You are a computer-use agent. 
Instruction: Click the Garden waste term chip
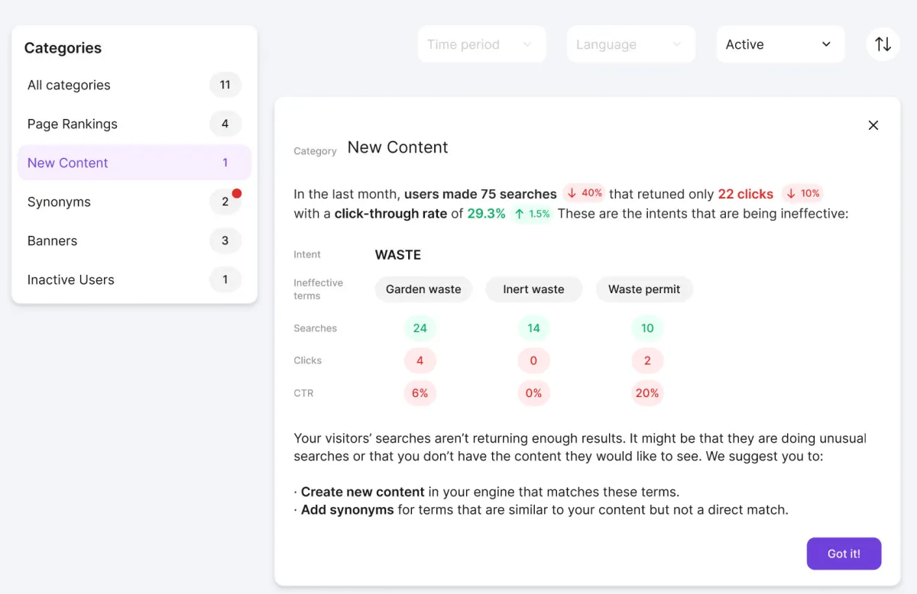(423, 289)
